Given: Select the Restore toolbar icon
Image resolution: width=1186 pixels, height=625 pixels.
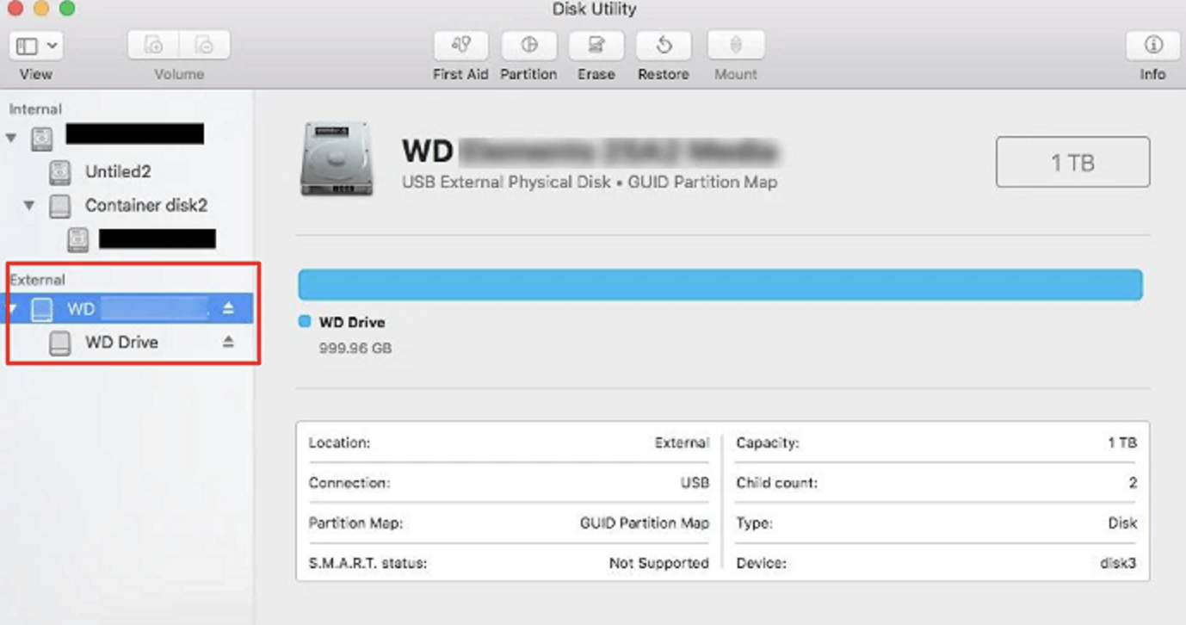Looking at the screenshot, I should 663,46.
